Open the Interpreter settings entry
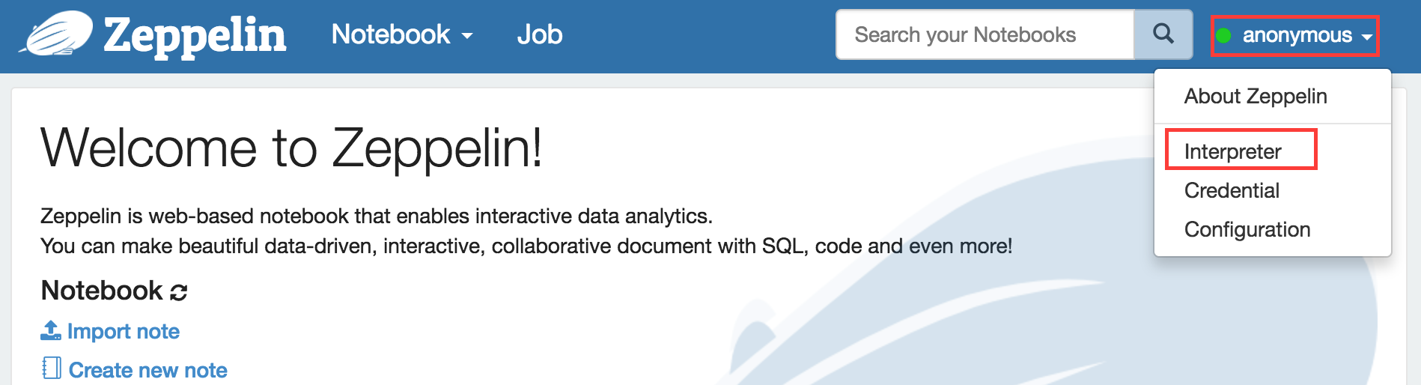 [x=1233, y=151]
